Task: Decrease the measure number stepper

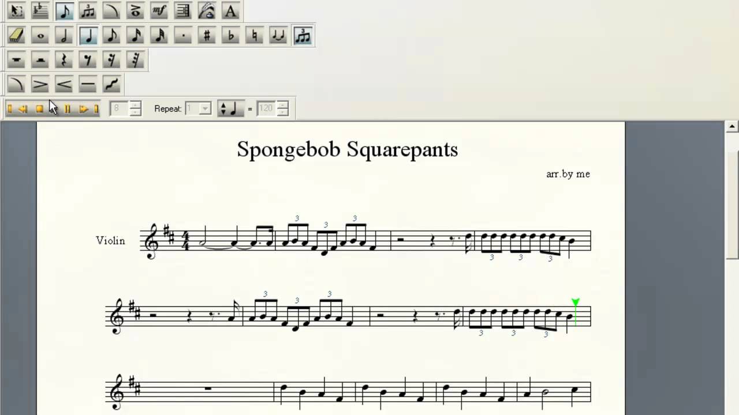Action: [135, 112]
